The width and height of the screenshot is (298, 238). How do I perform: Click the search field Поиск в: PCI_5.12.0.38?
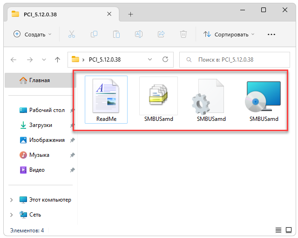(x=235, y=60)
